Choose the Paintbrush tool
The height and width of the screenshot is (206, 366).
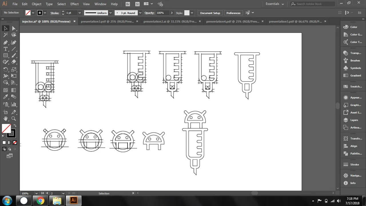point(14,56)
